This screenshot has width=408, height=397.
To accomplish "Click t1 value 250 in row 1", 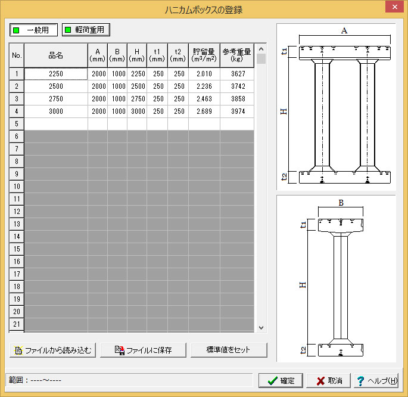I will [x=157, y=74].
